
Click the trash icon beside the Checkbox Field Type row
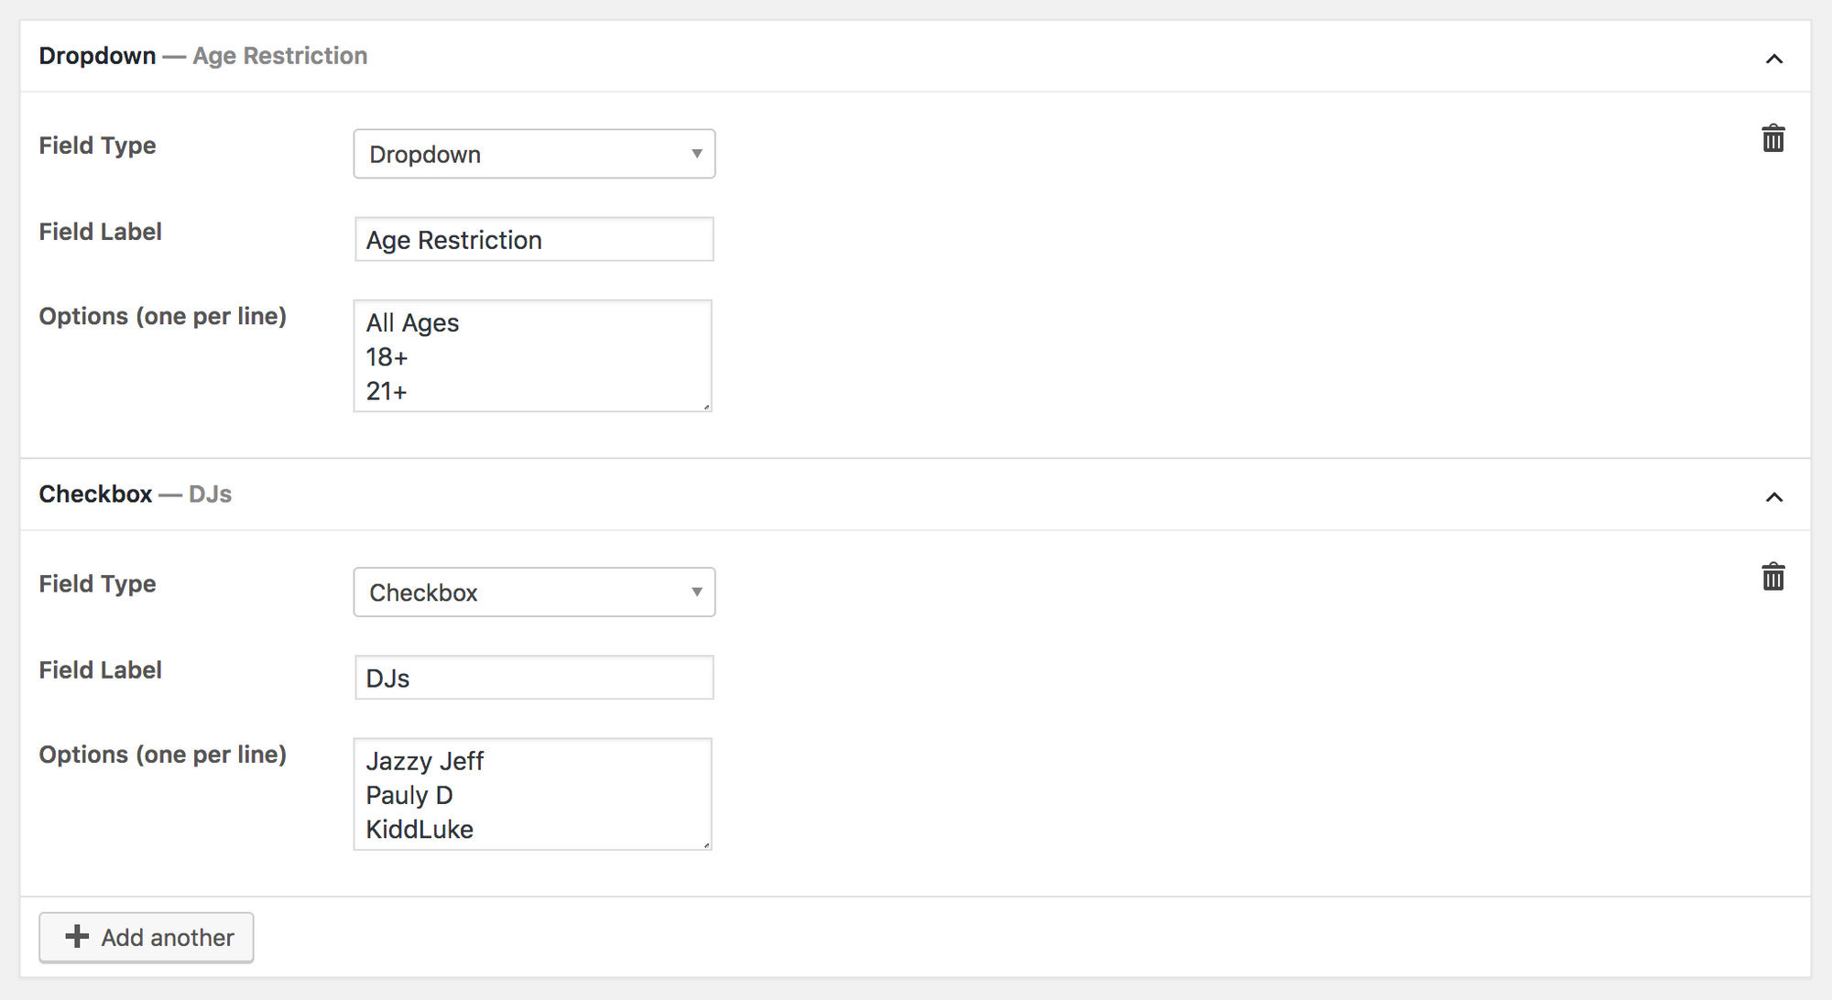tap(1774, 578)
